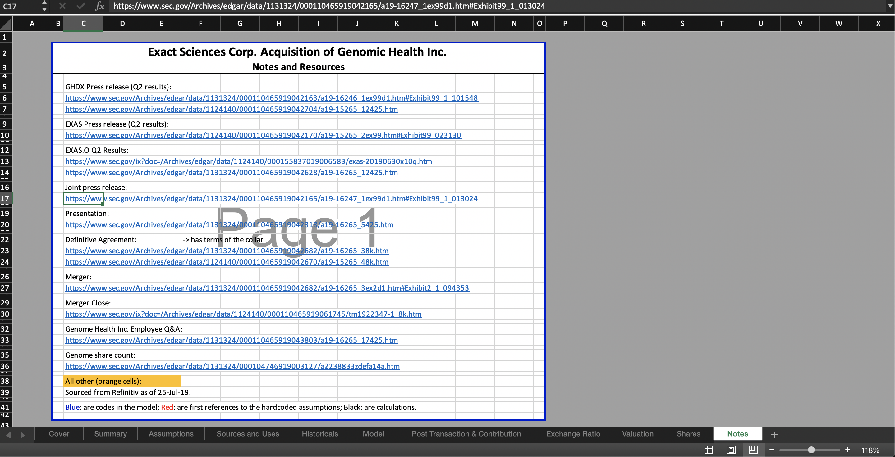Switch to Page Layout view icon
The width and height of the screenshot is (895, 457).
(x=731, y=450)
